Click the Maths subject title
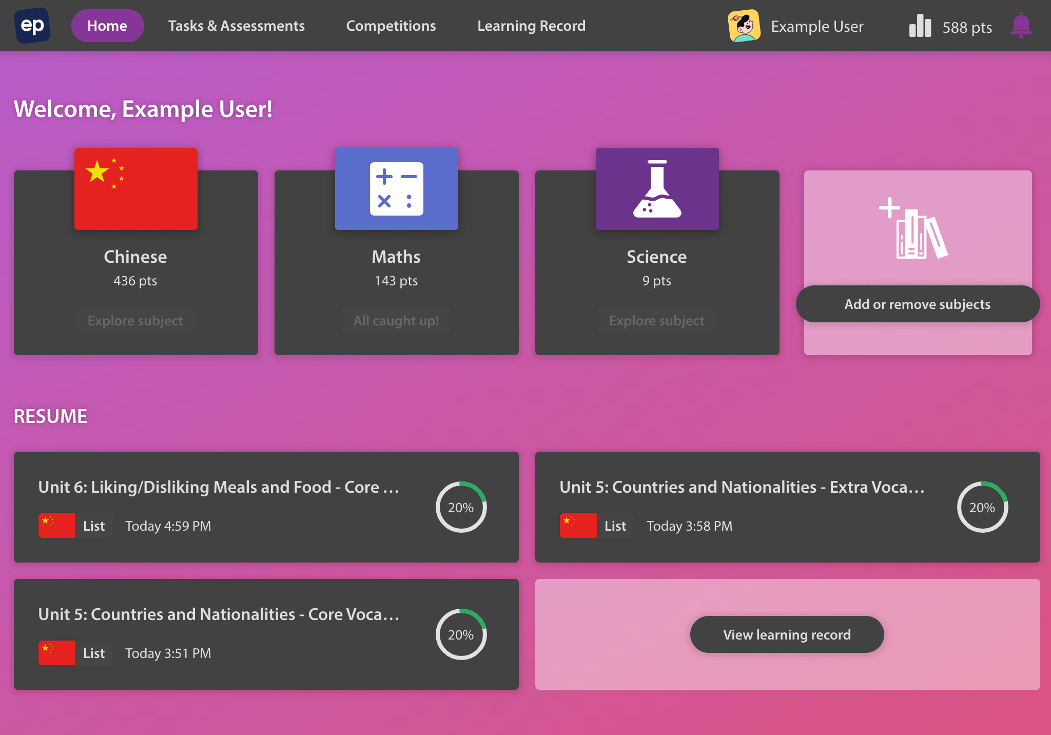The height and width of the screenshot is (735, 1051). [x=396, y=257]
